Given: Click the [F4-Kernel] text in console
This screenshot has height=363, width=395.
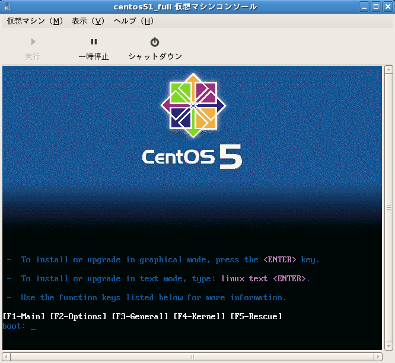Looking at the screenshot, I should click(199, 316).
